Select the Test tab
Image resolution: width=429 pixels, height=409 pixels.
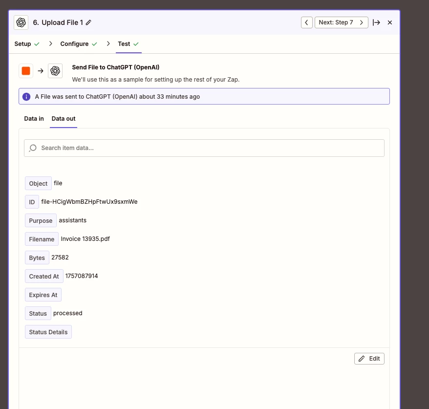pos(129,44)
